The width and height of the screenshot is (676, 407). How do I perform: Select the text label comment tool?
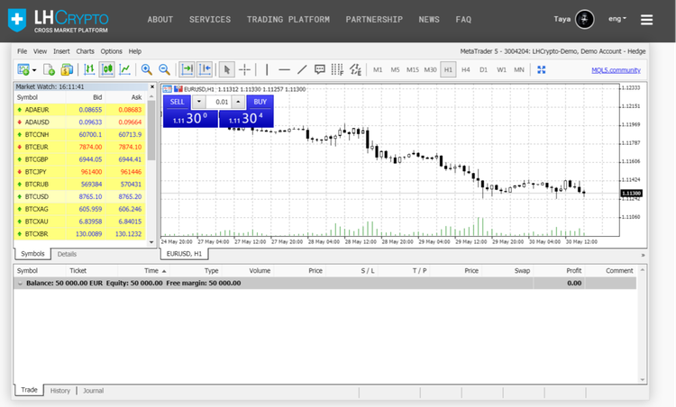tap(319, 69)
